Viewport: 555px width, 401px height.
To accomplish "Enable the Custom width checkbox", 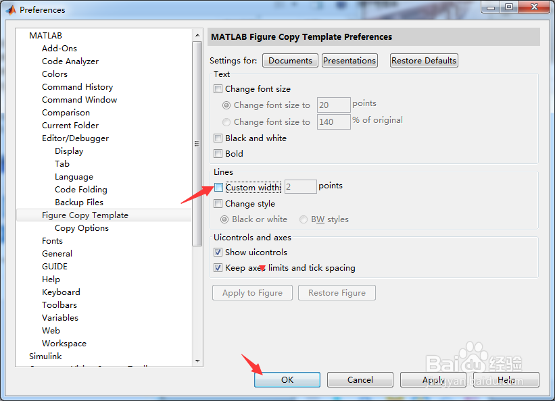I will 219,187.
